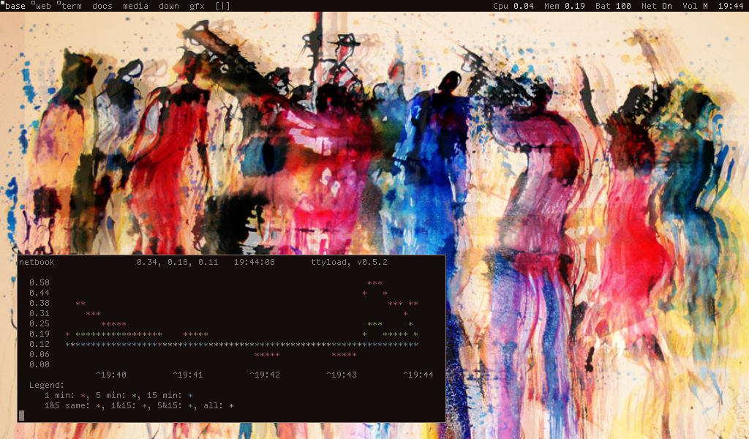749x439 pixels.
Task: Click the 0.00 y-axis label
Action: click(x=39, y=365)
